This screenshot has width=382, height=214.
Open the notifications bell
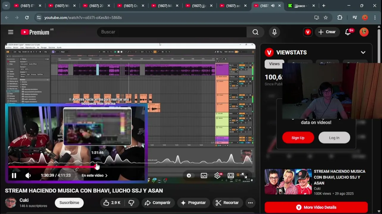[x=348, y=32]
